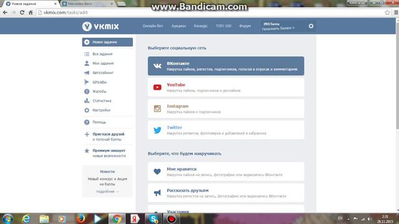Click browser home icon

coord(31,12)
